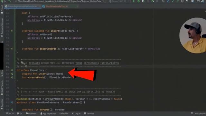Close the WordViewModelTest.kt tab
The height and width of the screenshot is (116, 206).
77,6
